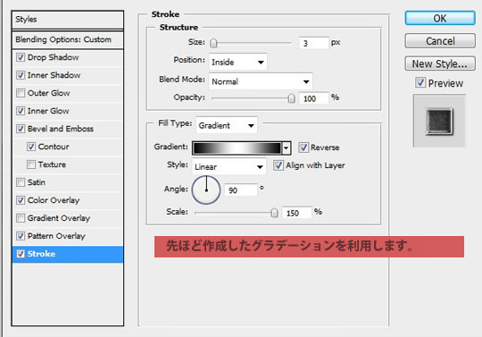Image resolution: width=482 pixels, height=337 pixels.
Task: Select the Pattern Overlay effect label
Action: coord(56,236)
